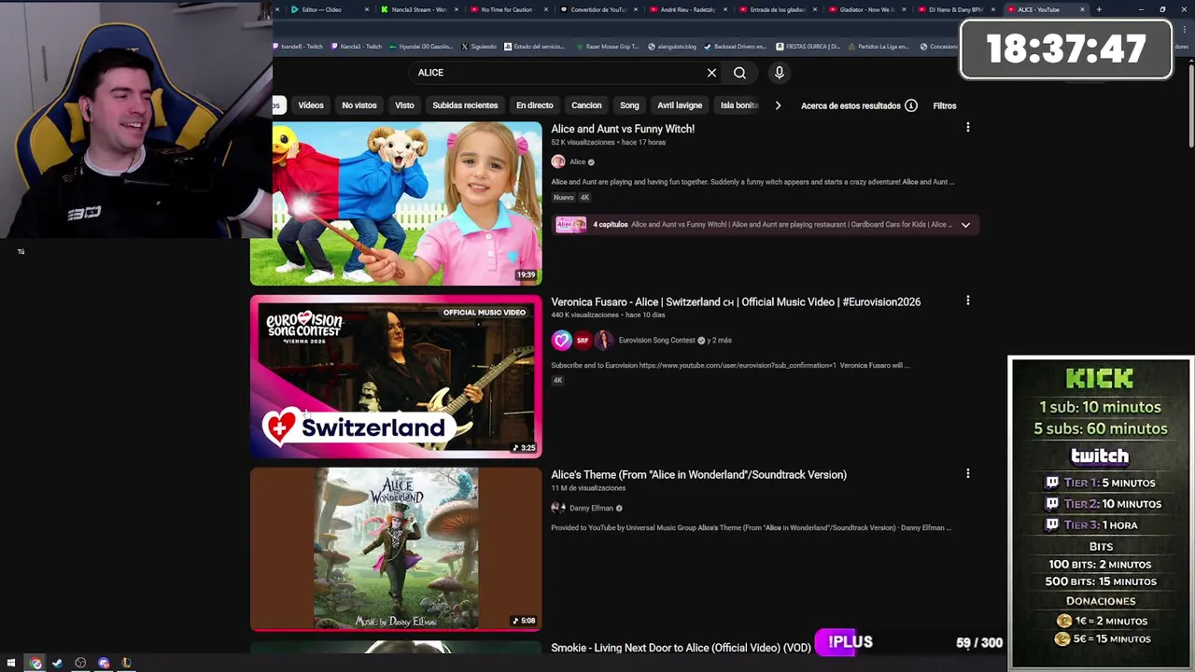1195x672 pixels.
Task: Open the Estado del servicio bookmark
Action: (x=534, y=47)
